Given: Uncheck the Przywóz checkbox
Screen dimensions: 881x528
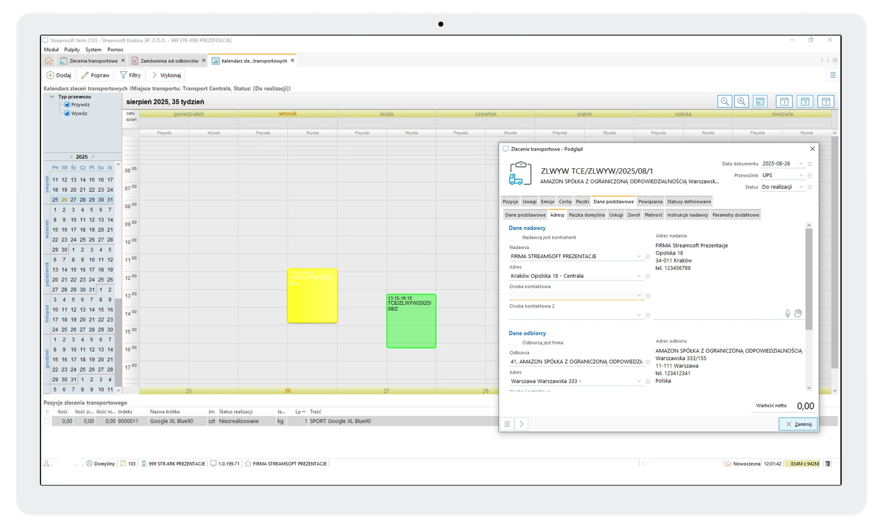Looking at the screenshot, I should pyautogui.click(x=67, y=105).
